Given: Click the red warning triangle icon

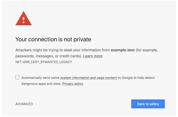Looking at the screenshot, I should coord(23,18).
